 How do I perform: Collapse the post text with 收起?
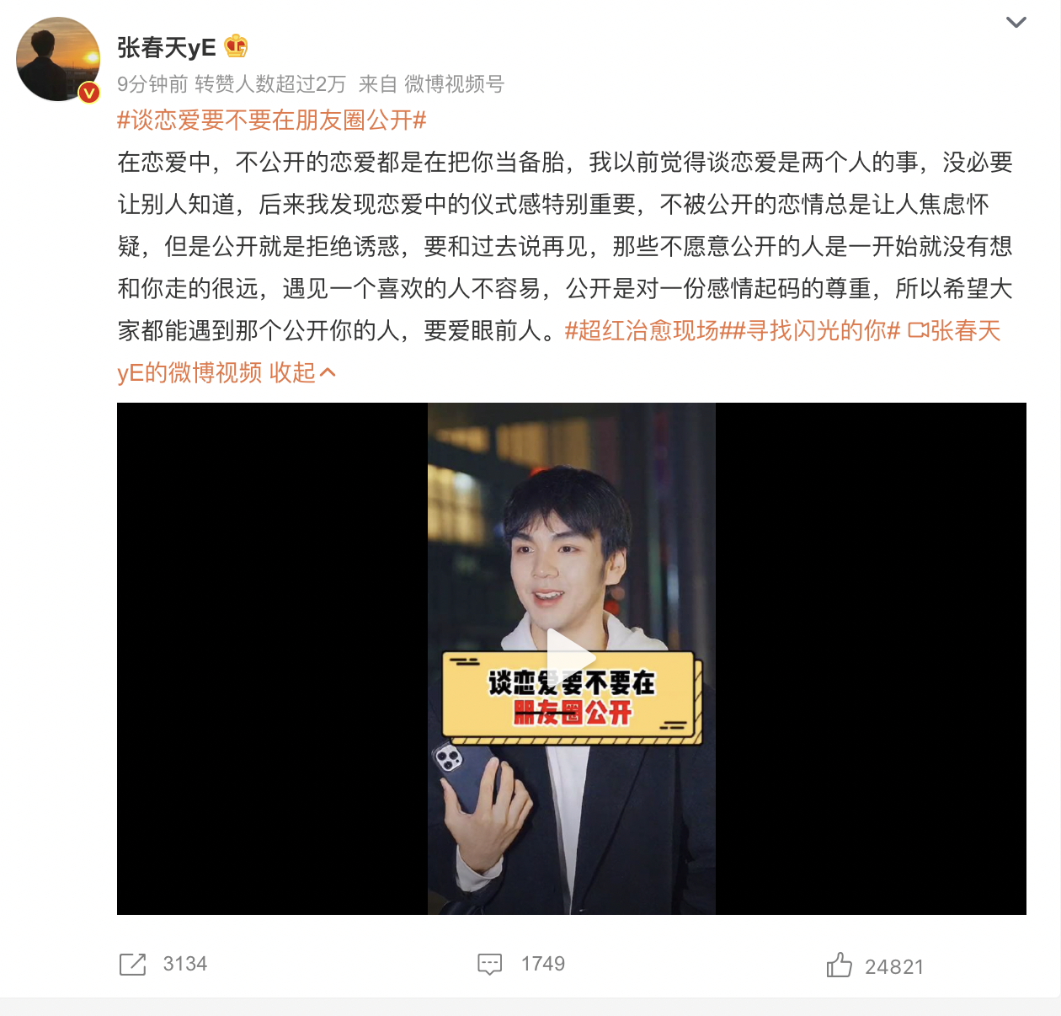click(292, 373)
